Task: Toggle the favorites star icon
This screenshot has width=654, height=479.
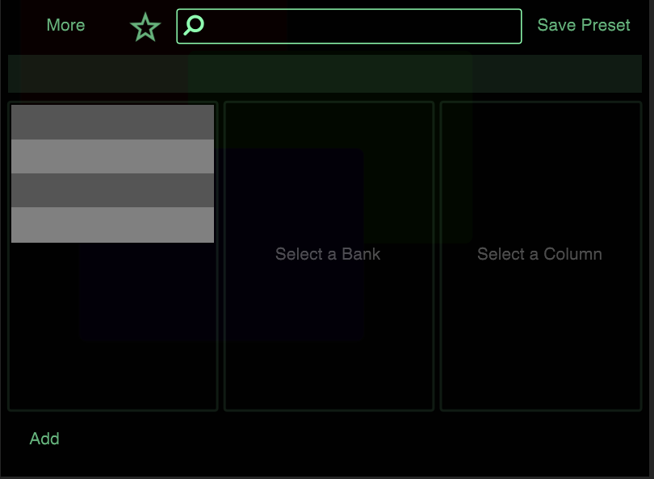Action: click(x=145, y=27)
